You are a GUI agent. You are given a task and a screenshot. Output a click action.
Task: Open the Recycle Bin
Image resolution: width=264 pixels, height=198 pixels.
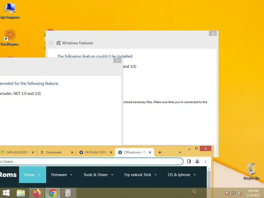[x=251, y=171]
